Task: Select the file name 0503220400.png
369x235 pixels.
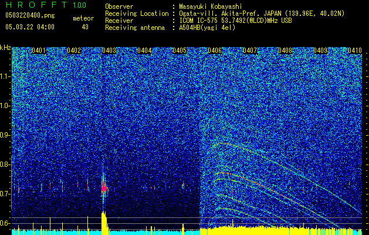Action: [30, 15]
